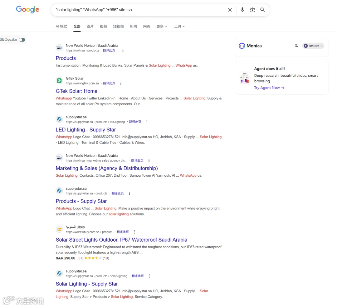
Task: Click WordPress favicon of Products - Supply Star result
Action: [x=59, y=191]
